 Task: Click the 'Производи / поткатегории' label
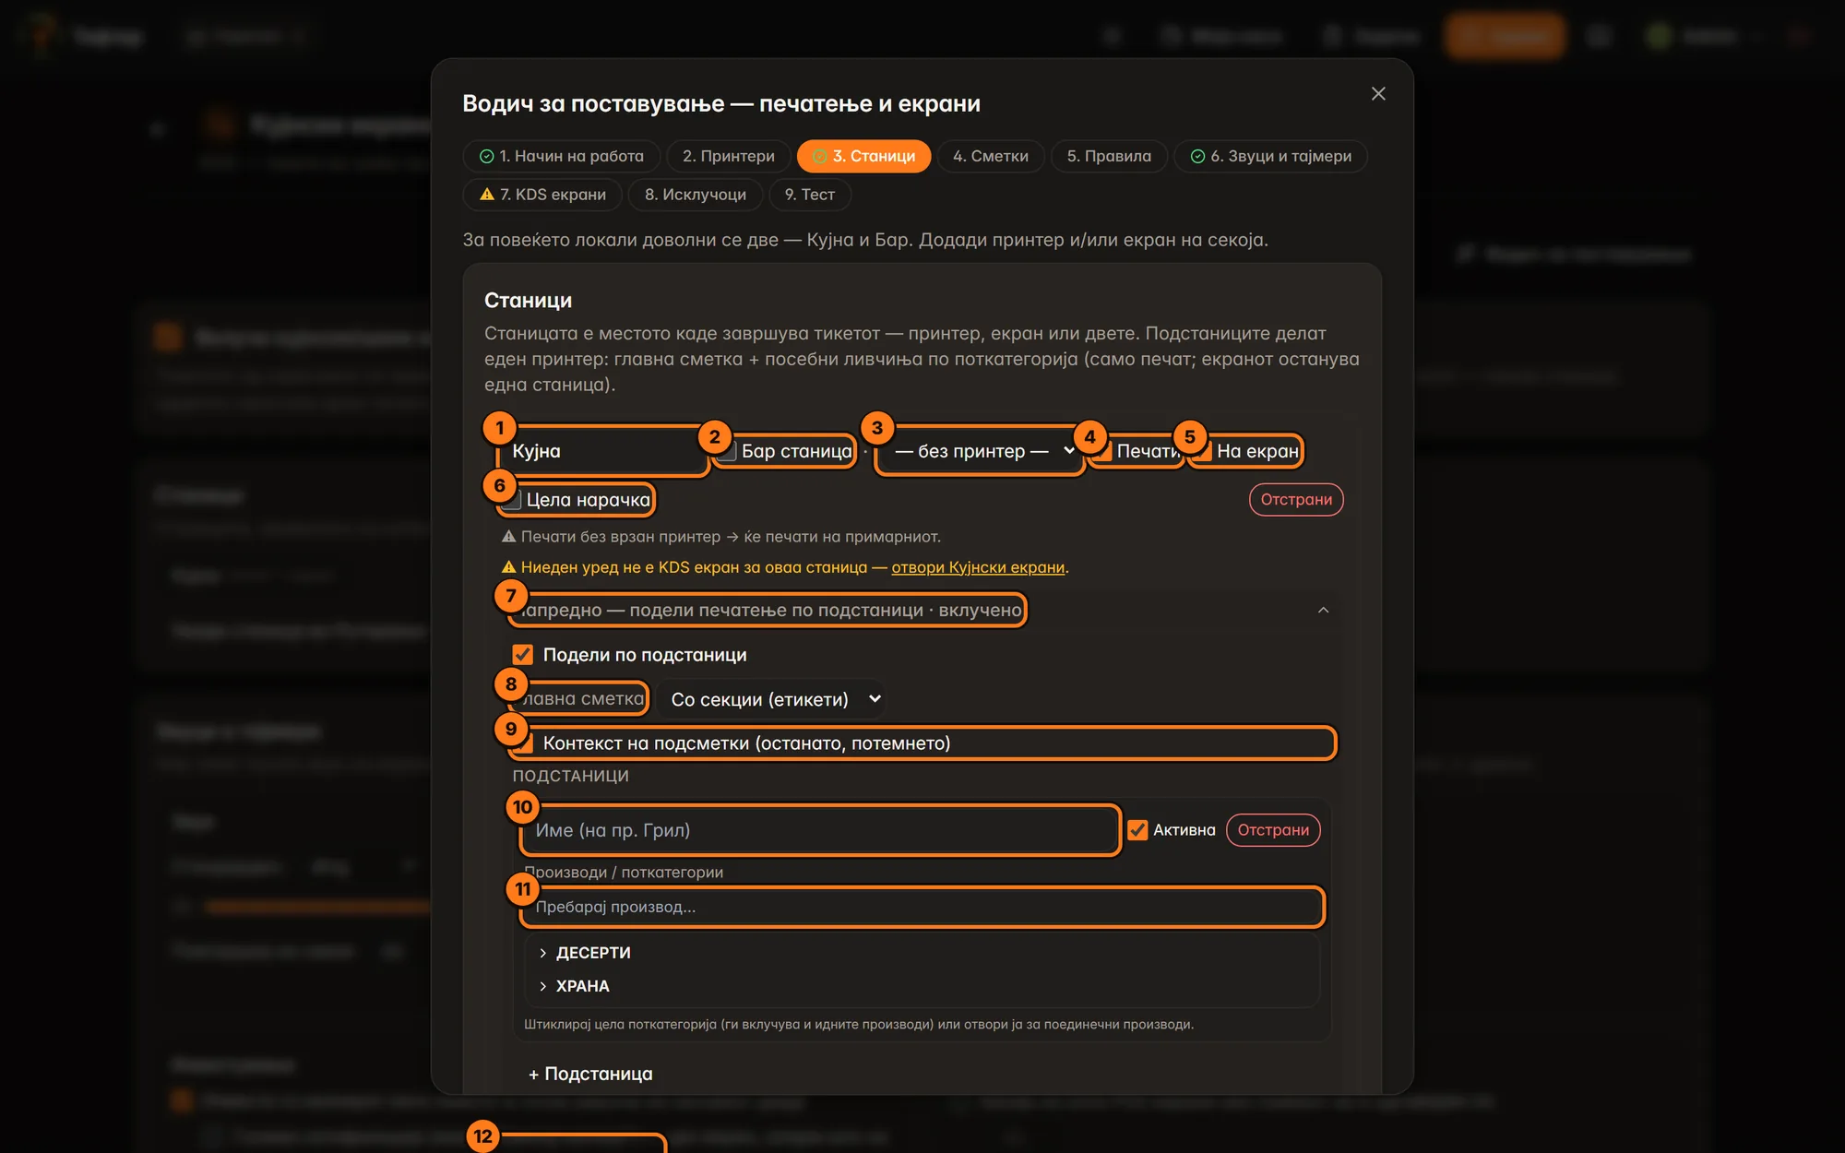coord(624,873)
